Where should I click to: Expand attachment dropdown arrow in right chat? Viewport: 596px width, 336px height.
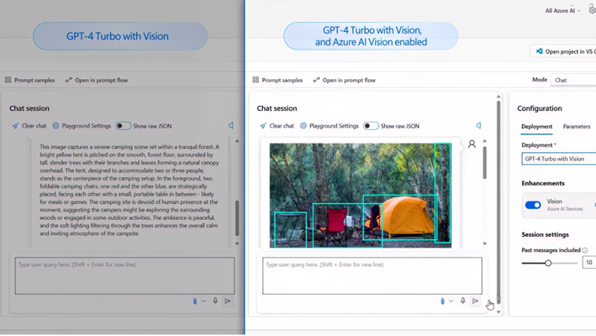pos(451,301)
